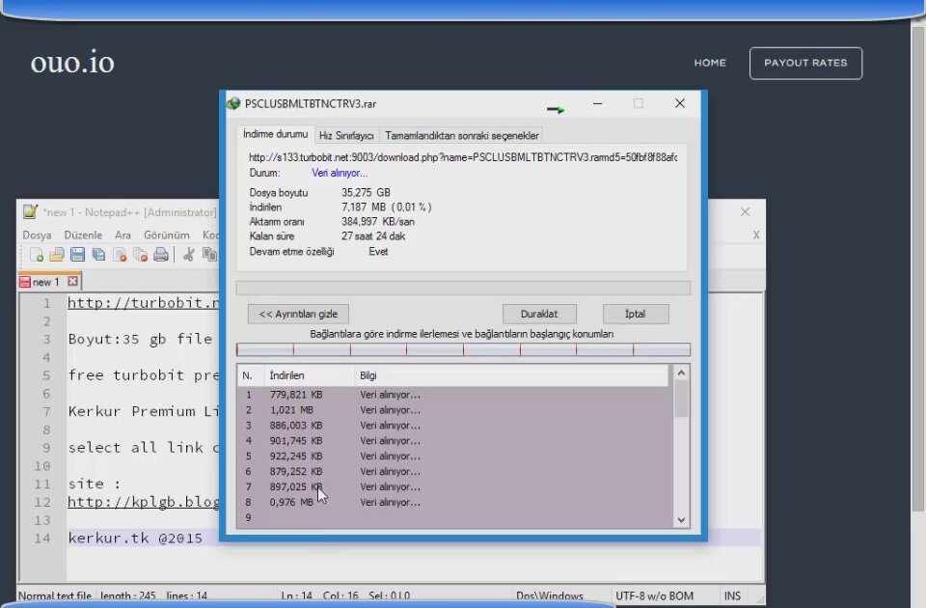Image resolution: width=926 pixels, height=608 pixels.
Task: Click 'İndirilen' column header in connection list
Action: click(x=309, y=375)
